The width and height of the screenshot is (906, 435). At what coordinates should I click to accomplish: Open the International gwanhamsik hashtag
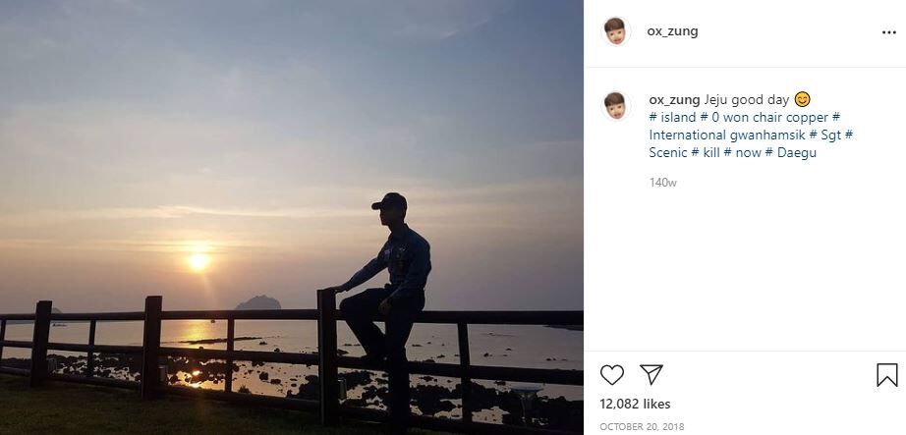[x=727, y=136]
